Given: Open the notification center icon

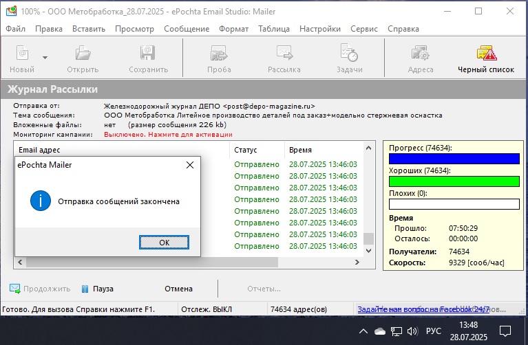Looking at the screenshot, I should pyautogui.click(x=505, y=331).
